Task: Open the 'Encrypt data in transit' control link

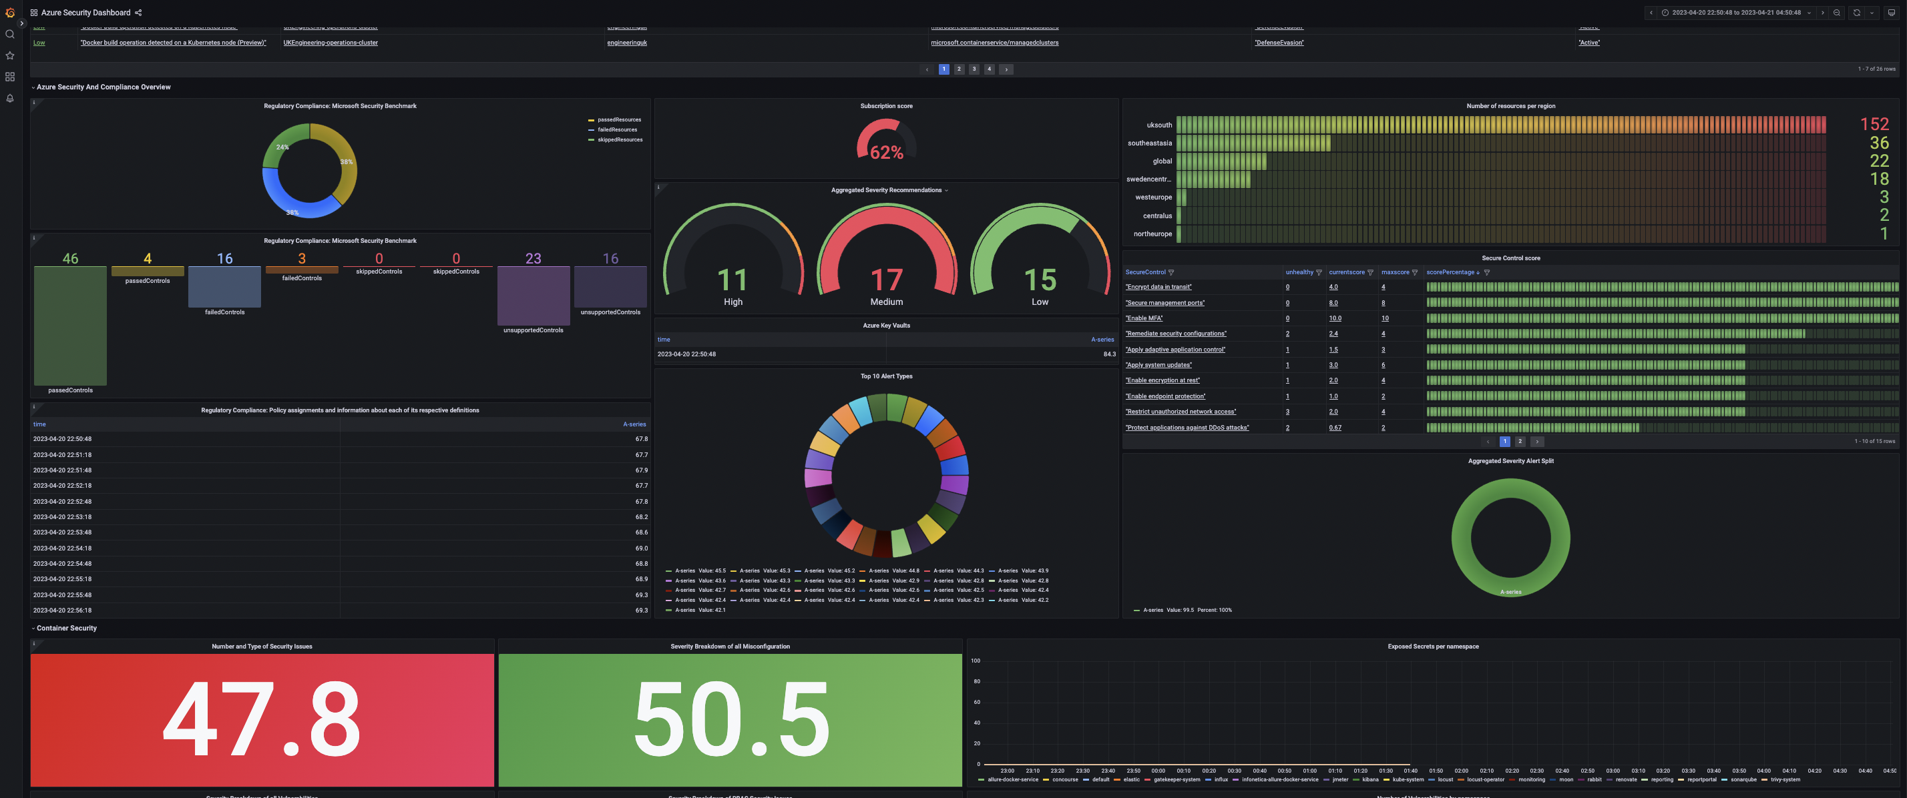Action: (x=1158, y=287)
